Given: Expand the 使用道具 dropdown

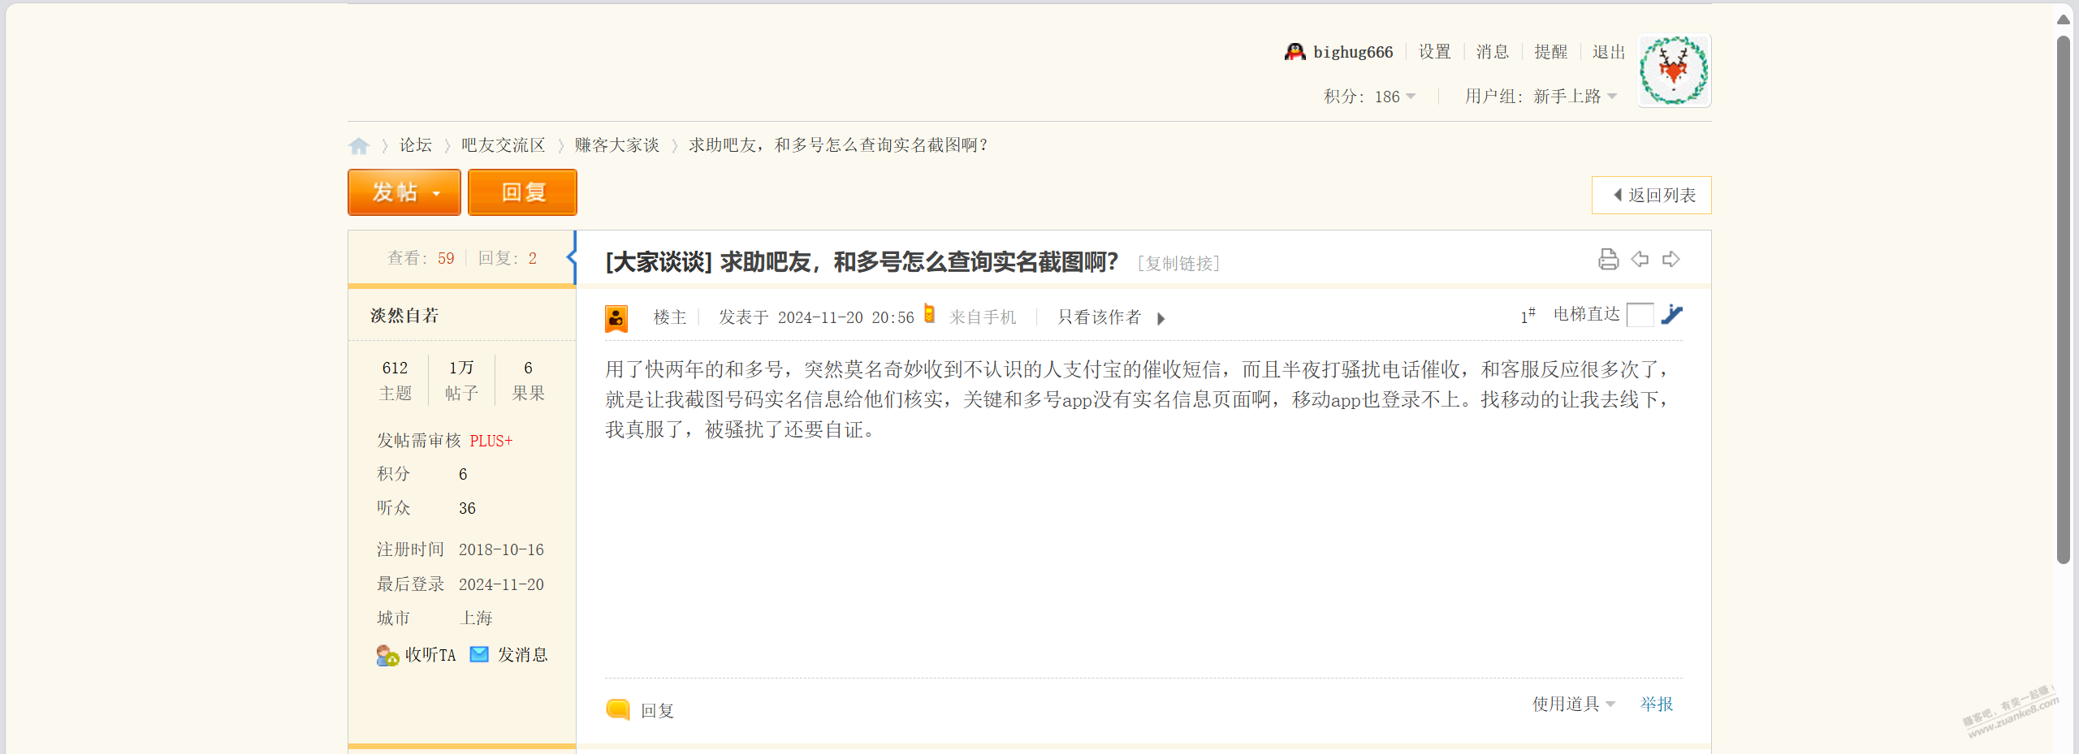Looking at the screenshot, I should point(1574,704).
